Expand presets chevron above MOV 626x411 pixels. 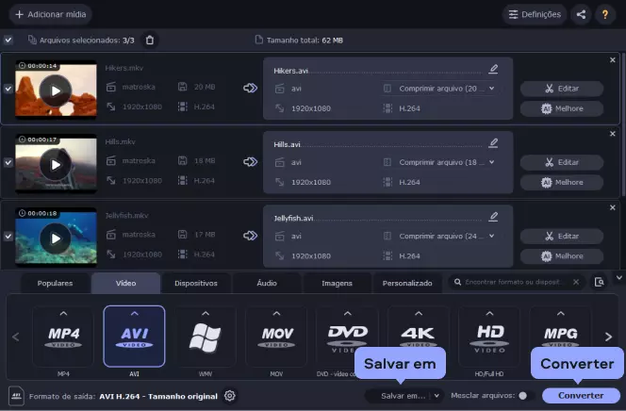[276, 314]
